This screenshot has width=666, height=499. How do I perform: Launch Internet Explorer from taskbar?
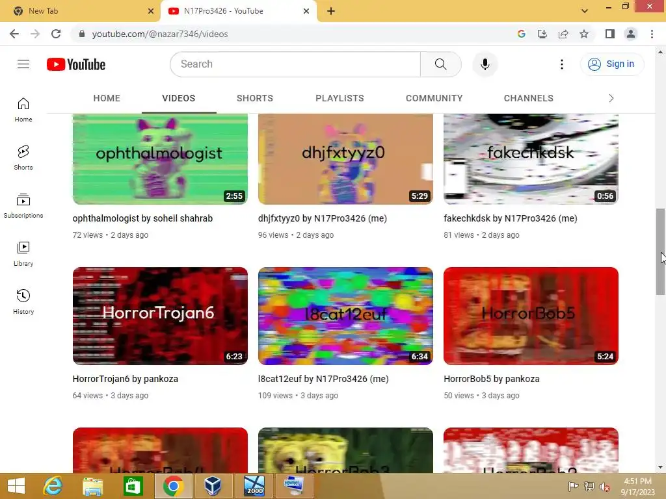(53, 486)
